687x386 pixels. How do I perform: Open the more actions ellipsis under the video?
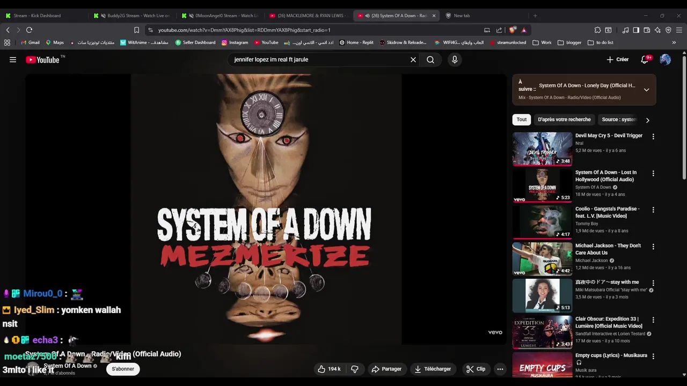coord(500,369)
